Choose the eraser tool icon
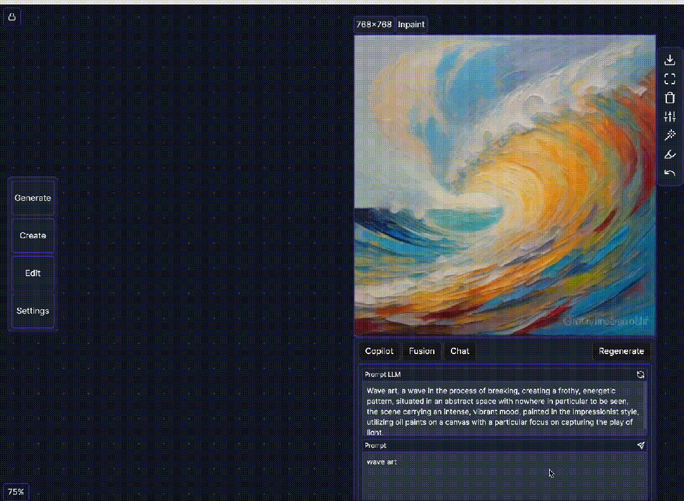 click(669, 155)
